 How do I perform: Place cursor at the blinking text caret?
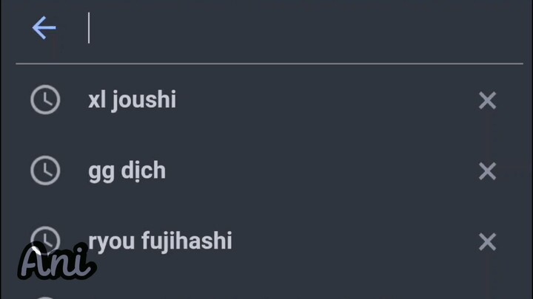pos(89,29)
